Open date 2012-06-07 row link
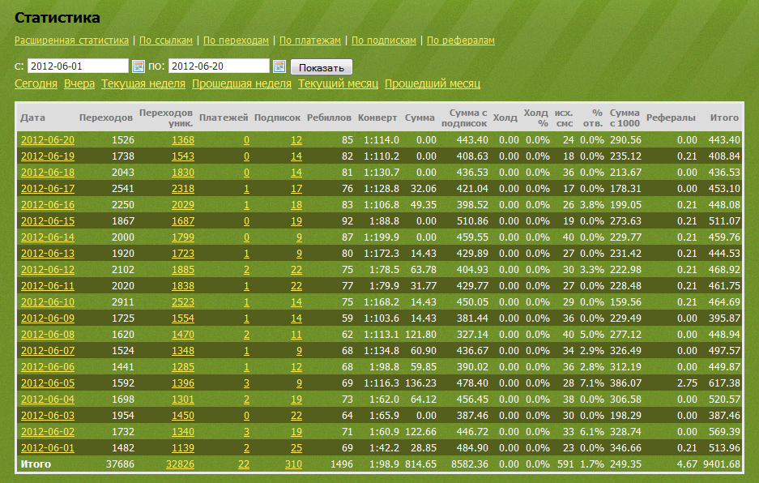 (48, 351)
